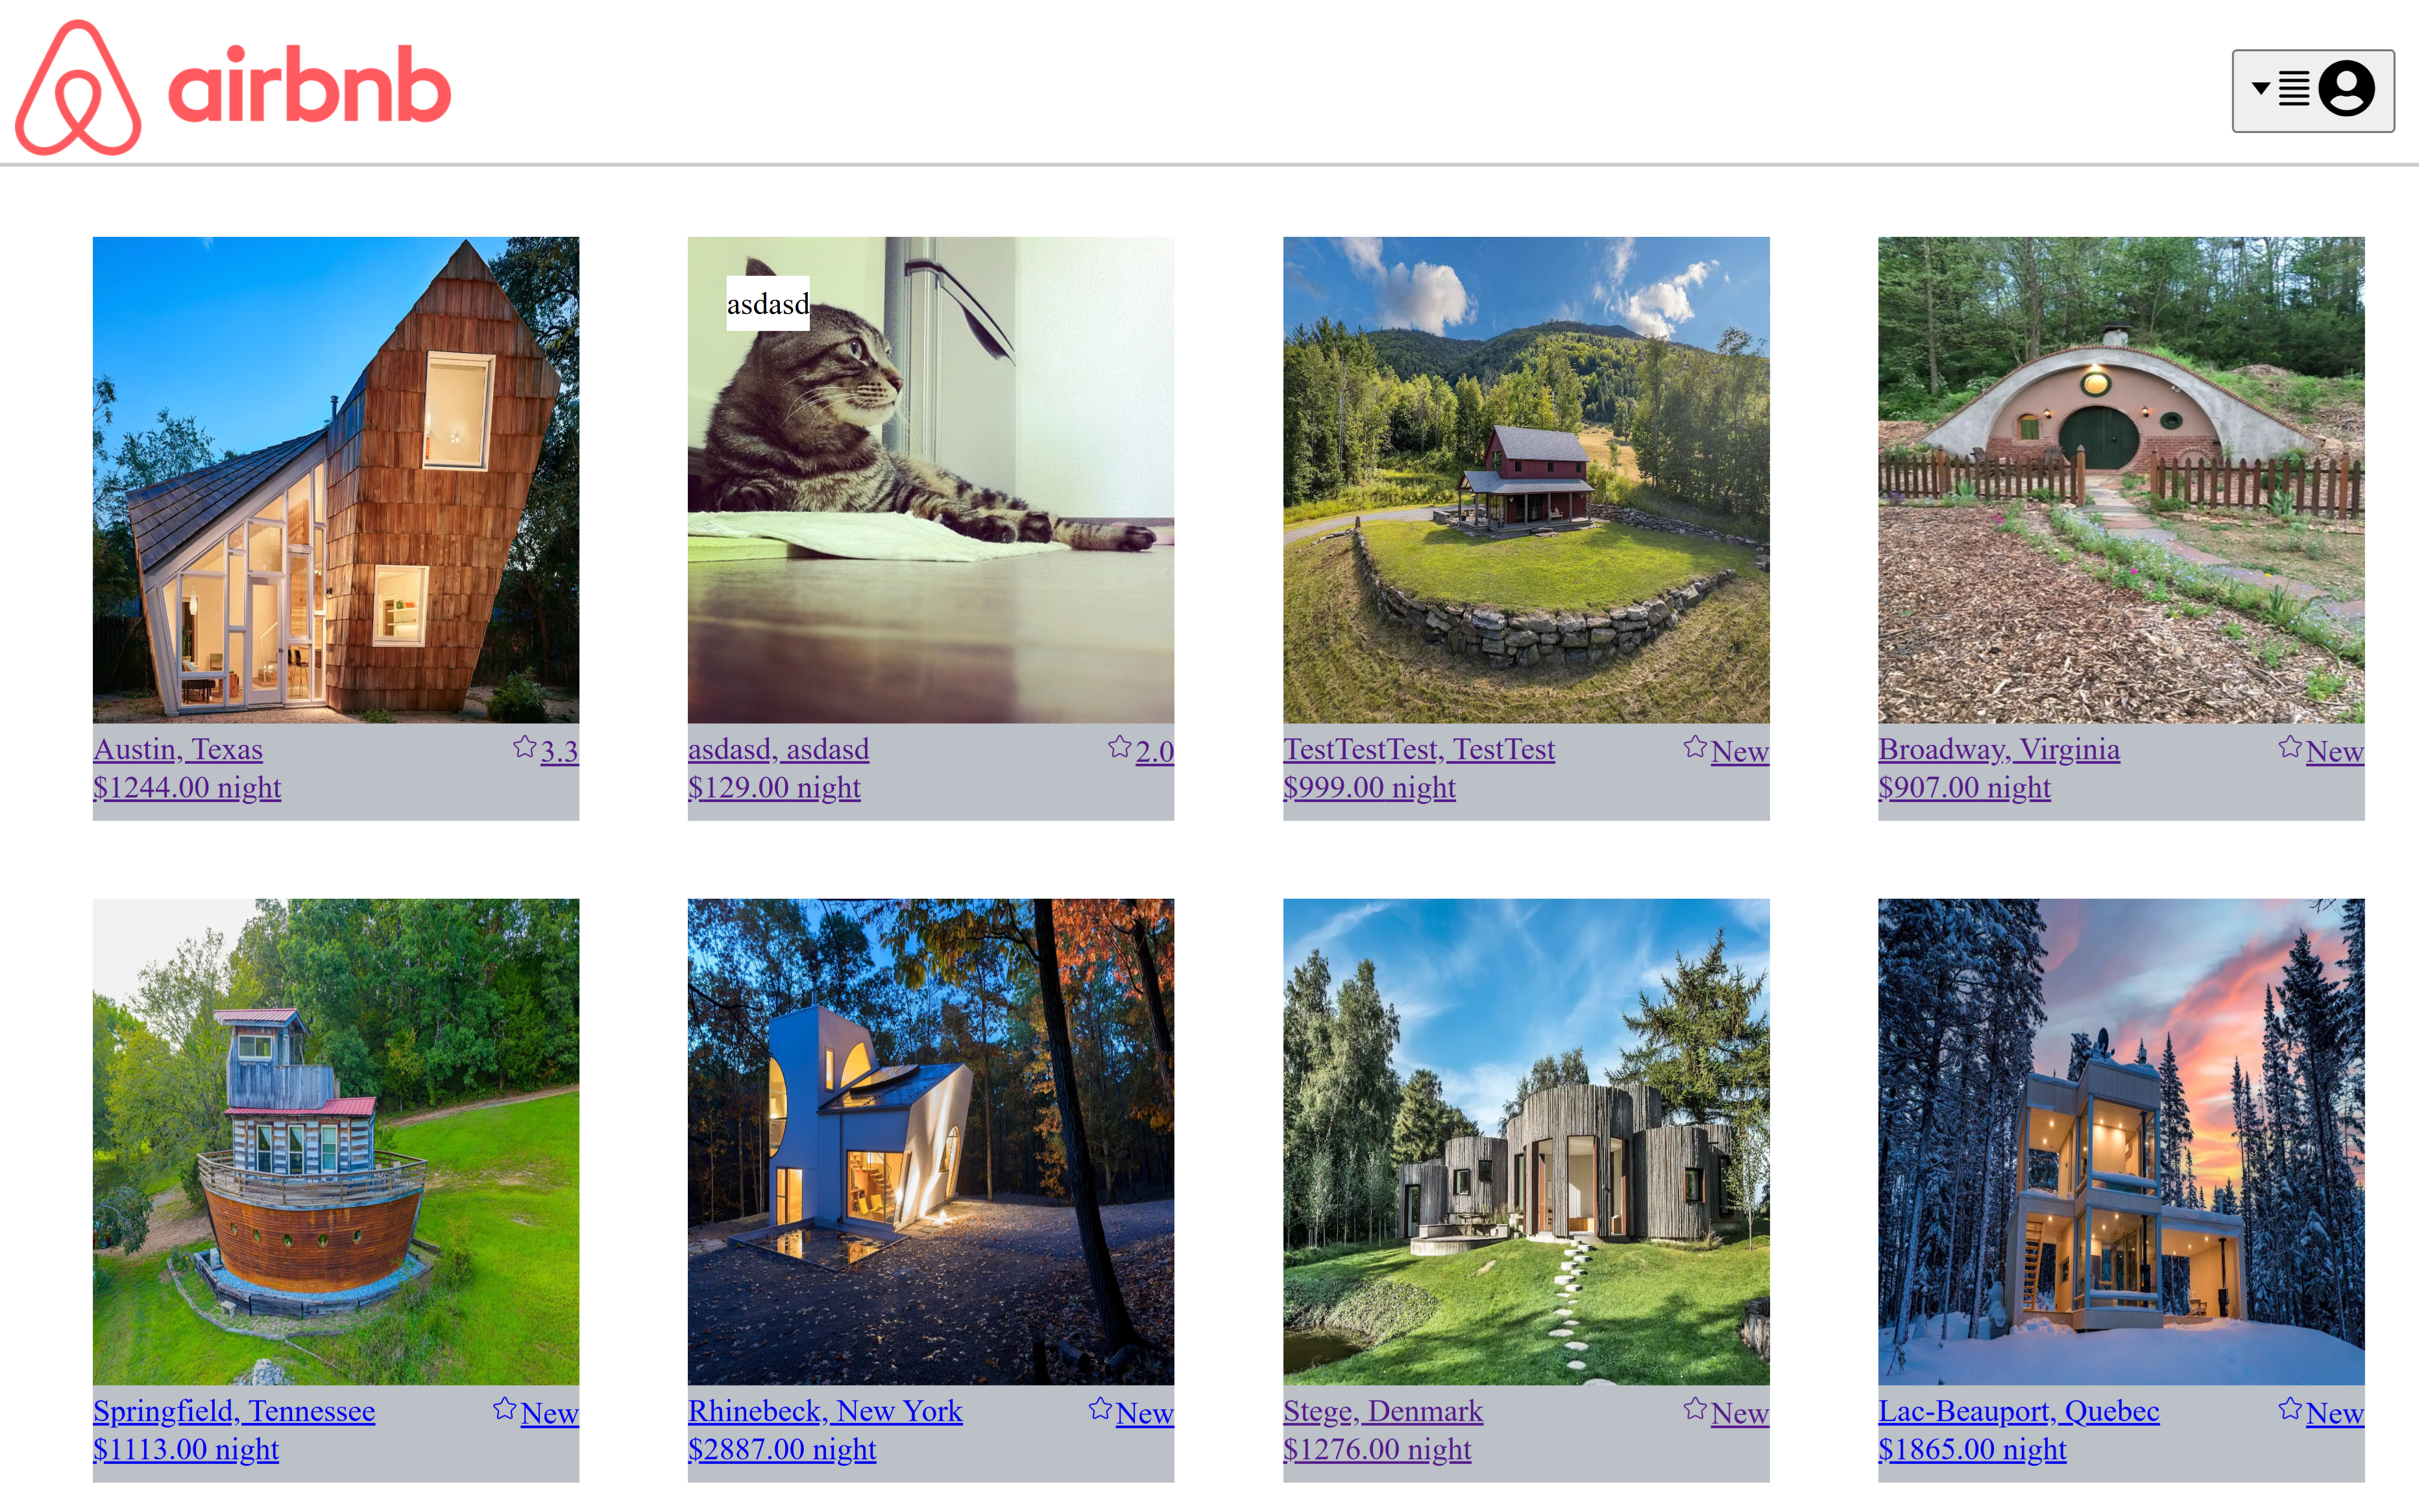Viewport: 2419px width, 1512px height.
Task: Open the Rhinebeck, New York listing
Action: coord(825,1411)
